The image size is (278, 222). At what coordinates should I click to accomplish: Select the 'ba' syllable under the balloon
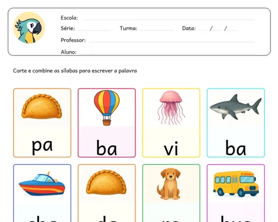tap(107, 147)
